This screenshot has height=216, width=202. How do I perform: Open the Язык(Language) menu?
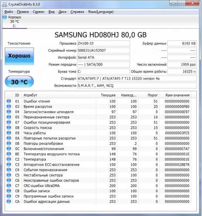[101, 12]
